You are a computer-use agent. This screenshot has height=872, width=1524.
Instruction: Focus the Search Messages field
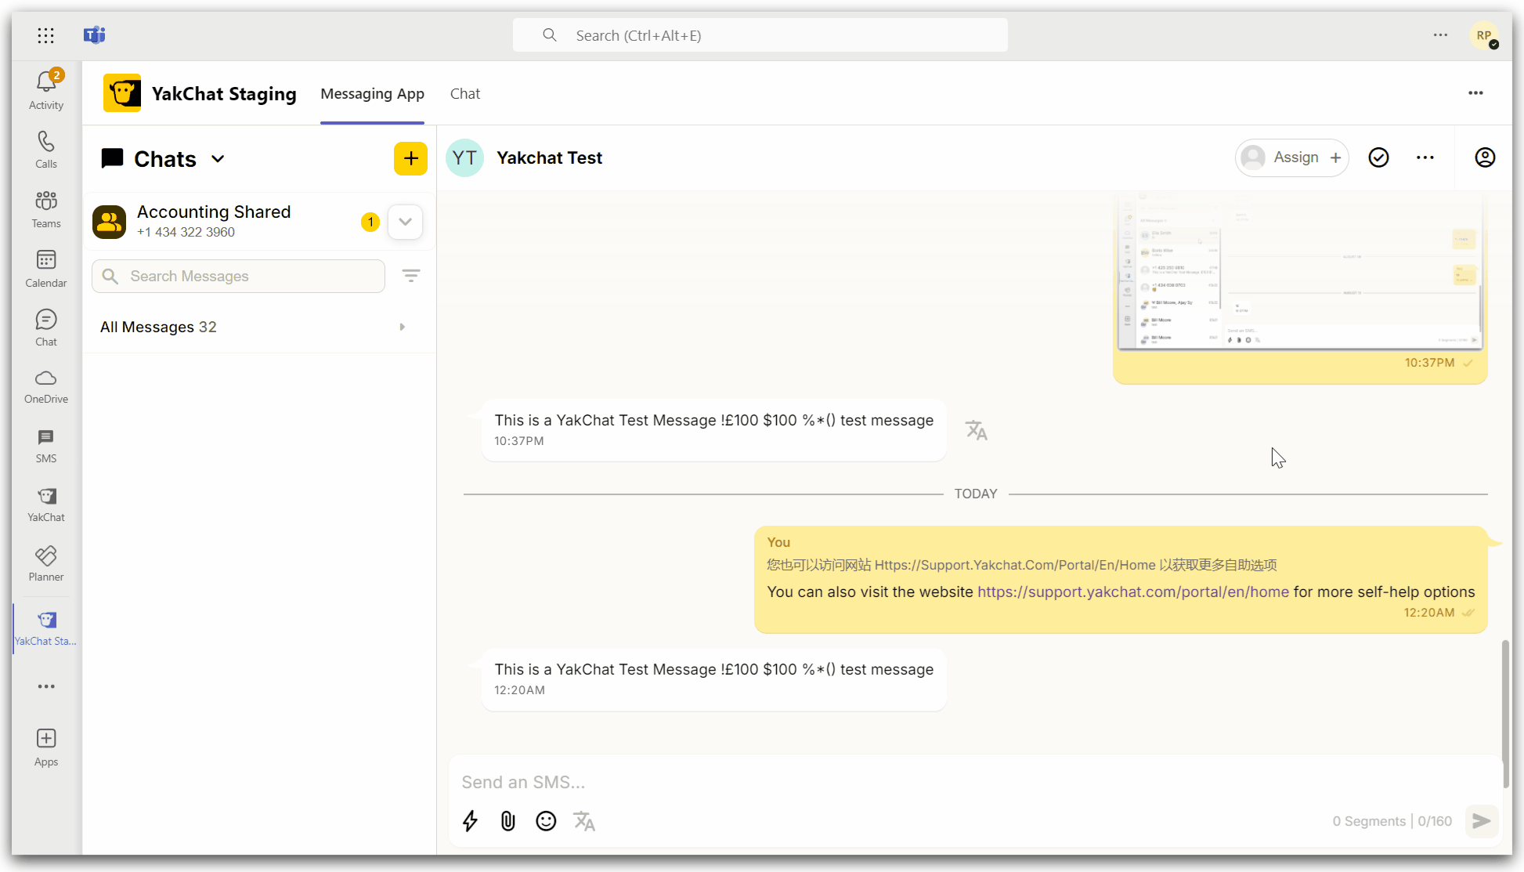pyautogui.click(x=238, y=276)
